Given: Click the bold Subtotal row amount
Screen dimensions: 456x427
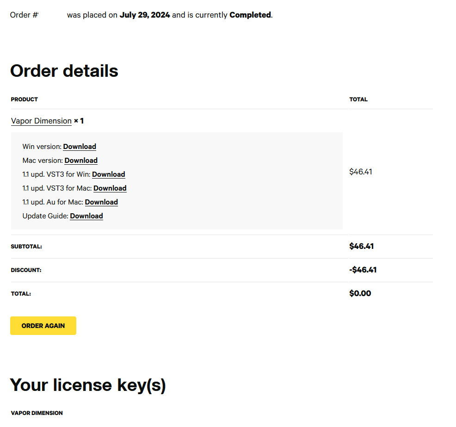Looking at the screenshot, I should tap(362, 246).
